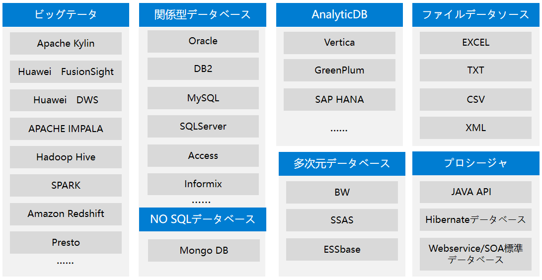Select the EXCEL file source
Image resolution: width=542 pixels, height=280 pixels.
[475, 43]
